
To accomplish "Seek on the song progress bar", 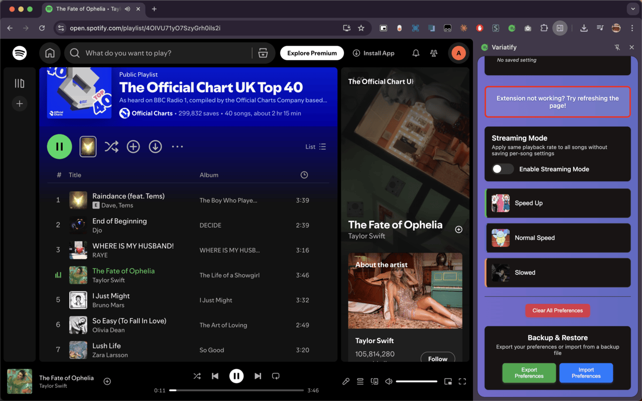I will 237,390.
